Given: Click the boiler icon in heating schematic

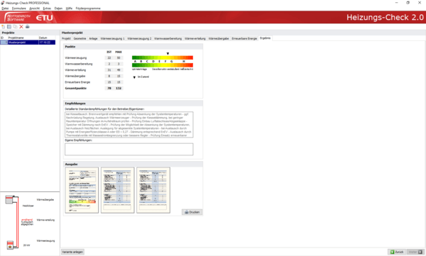Looking at the screenshot, I should click(10, 245).
